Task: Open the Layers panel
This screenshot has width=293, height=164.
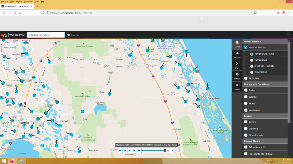Action: point(237,44)
